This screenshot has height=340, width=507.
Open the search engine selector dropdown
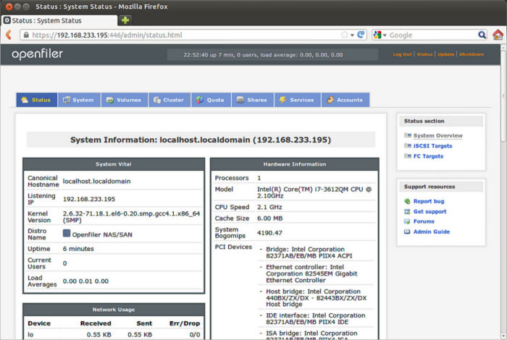point(380,35)
